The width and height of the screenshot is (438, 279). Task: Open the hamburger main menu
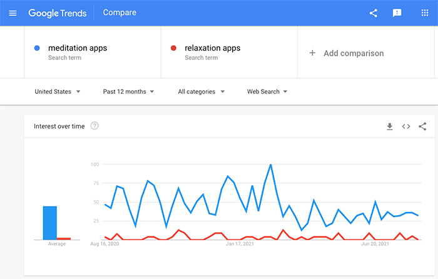click(13, 13)
